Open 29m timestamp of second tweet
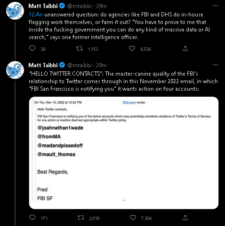The width and height of the screenshot is (225, 226). point(101,65)
